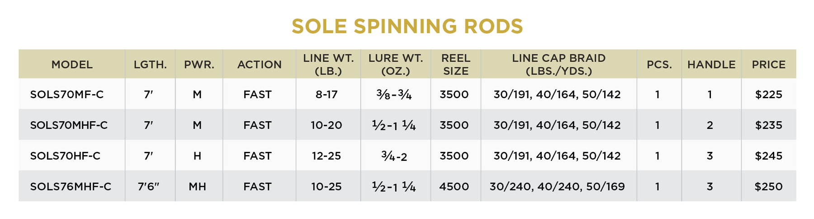
Task: Click the 7'6" length cell
Action: pyautogui.click(x=149, y=187)
